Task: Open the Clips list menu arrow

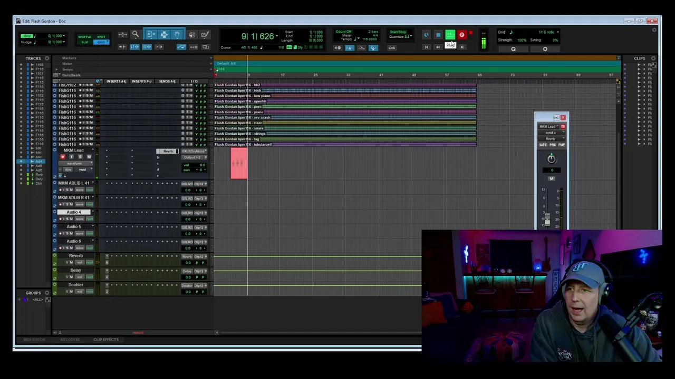Action: pos(653,58)
